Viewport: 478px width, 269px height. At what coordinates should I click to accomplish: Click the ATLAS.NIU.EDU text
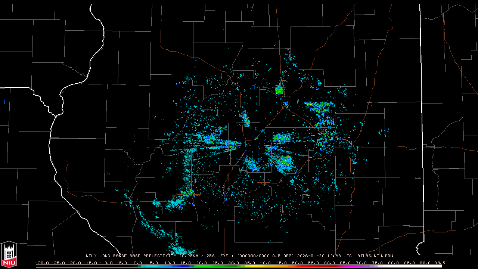point(375,256)
